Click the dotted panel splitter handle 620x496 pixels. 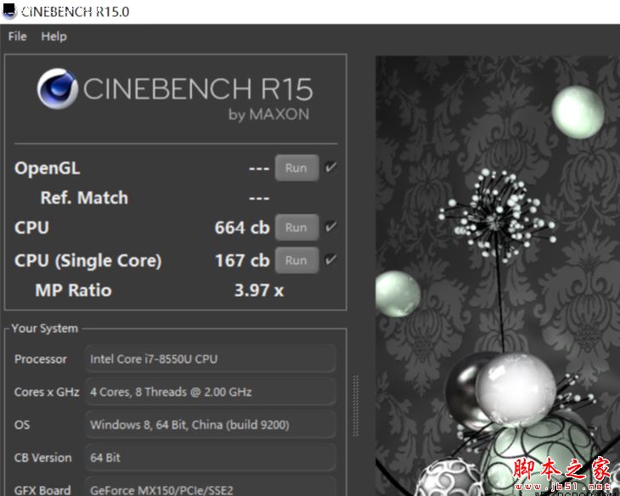pyautogui.click(x=356, y=405)
